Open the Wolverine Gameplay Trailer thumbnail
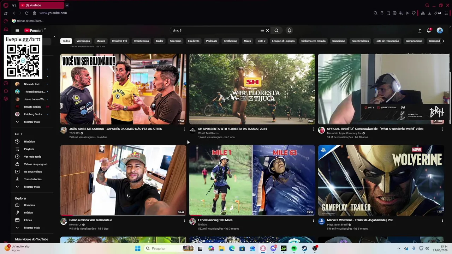This screenshot has height=254, width=452. point(381,180)
